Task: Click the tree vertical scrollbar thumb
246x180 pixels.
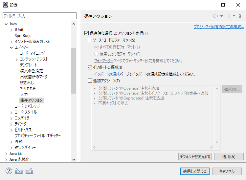Action: click(x=74, y=71)
